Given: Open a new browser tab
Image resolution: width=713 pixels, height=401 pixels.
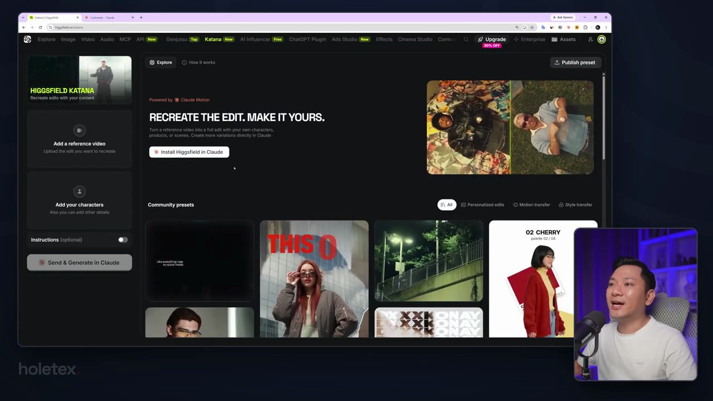Looking at the screenshot, I should click(x=141, y=17).
